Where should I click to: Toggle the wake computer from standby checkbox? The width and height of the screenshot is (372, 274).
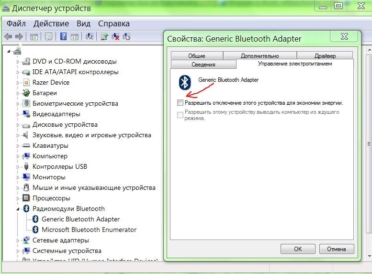(x=180, y=115)
